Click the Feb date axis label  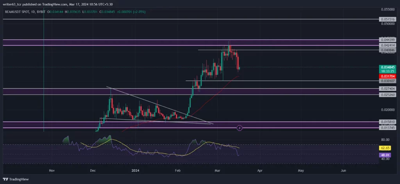click(178, 170)
